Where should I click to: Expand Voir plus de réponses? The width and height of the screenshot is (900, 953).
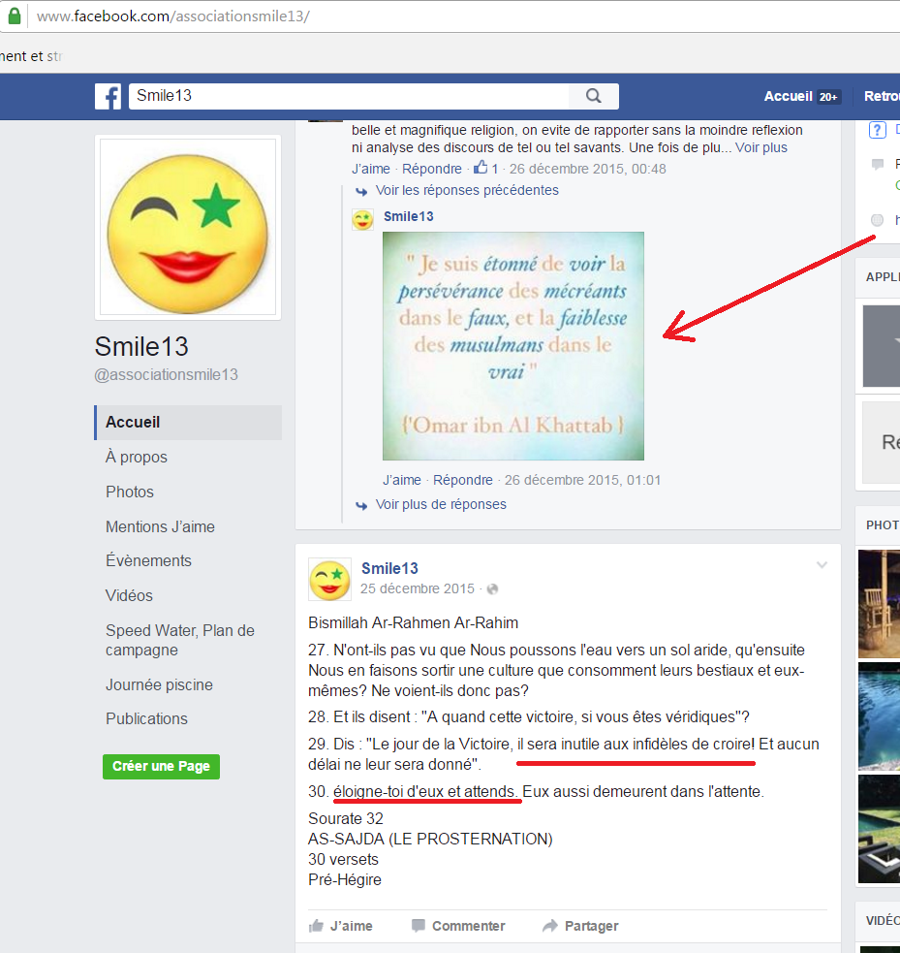click(x=440, y=504)
